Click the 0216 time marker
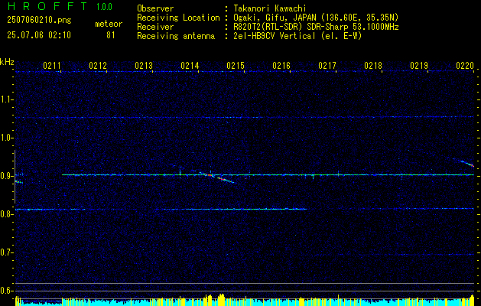The height and width of the screenshot is (306, 481). [x=281, y=66]
